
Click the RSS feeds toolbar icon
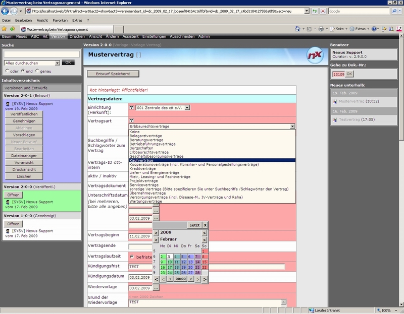pos(309,29)
